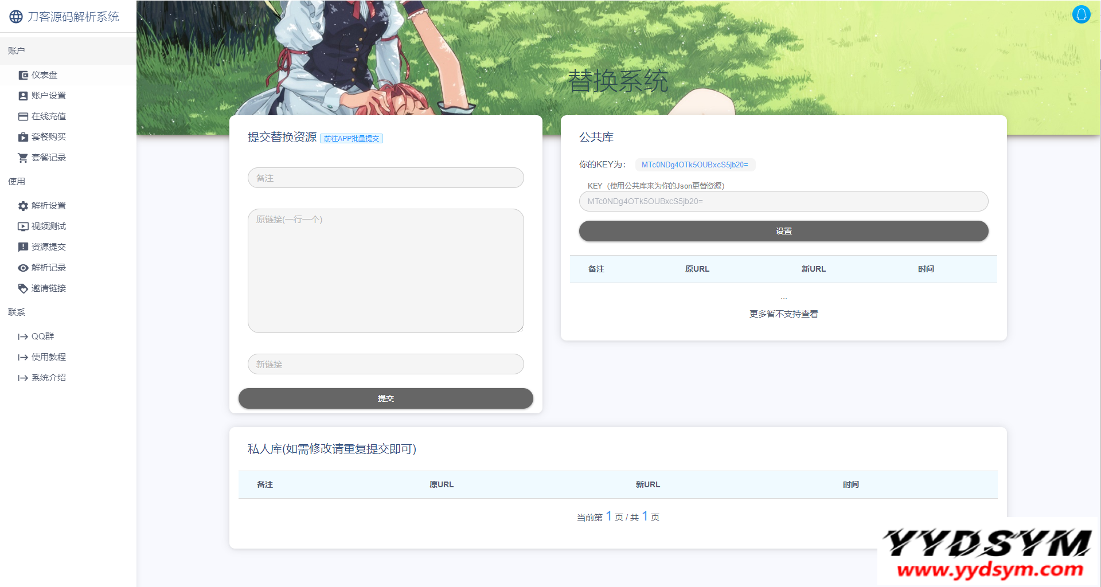The height and width of the screenshot is (587, 1101).
Task: View 解析记录 from the sidebar
Action: click(x=68, y=268)
